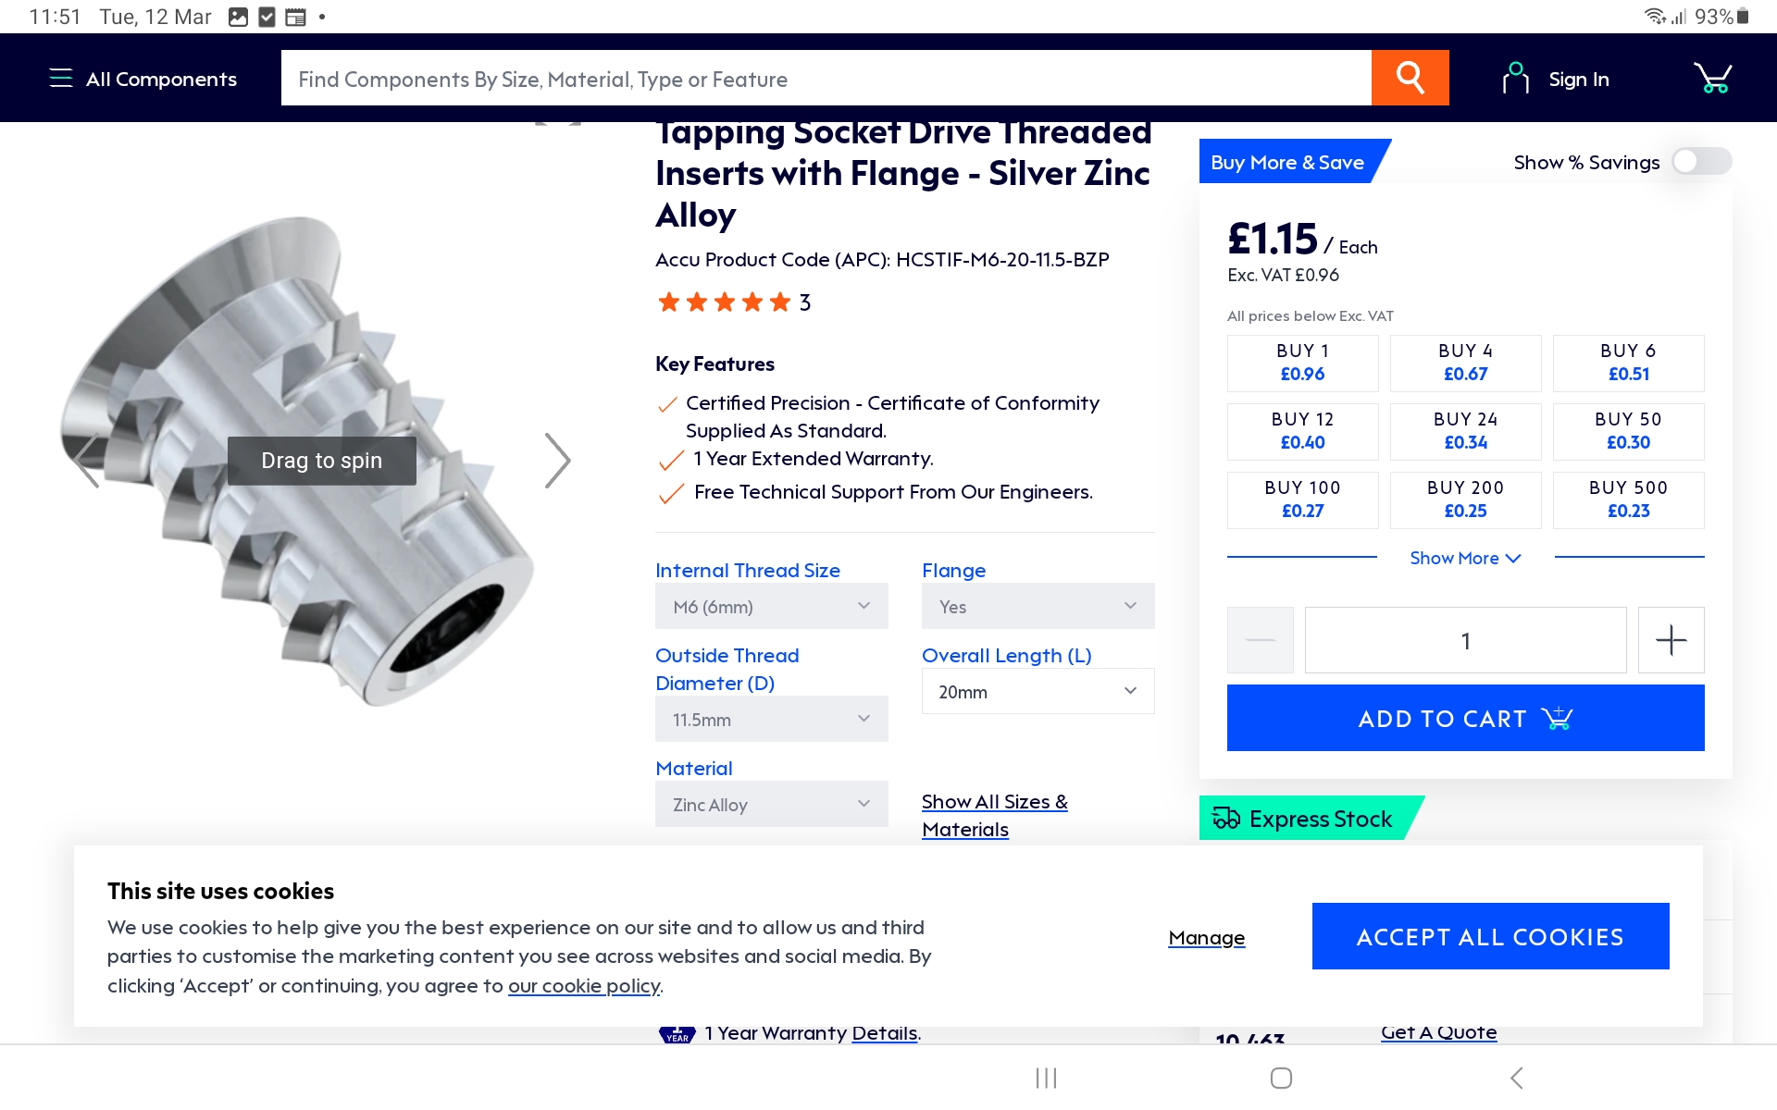Toggle the Show % Savings switch
Screen dimensions: 1777x1110
click(1701, 162)
